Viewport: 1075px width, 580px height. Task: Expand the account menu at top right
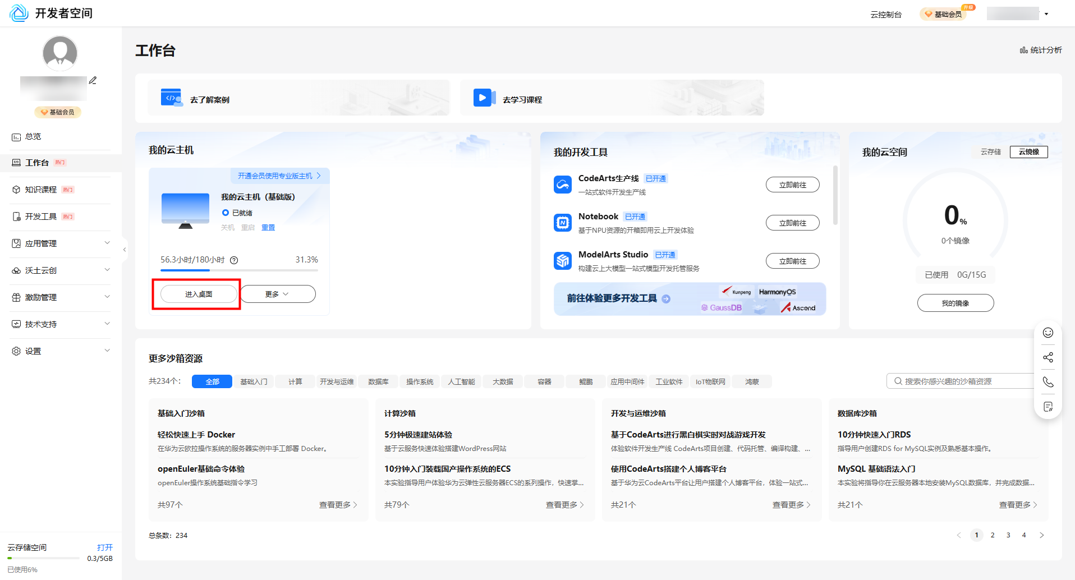point(1046,13)
